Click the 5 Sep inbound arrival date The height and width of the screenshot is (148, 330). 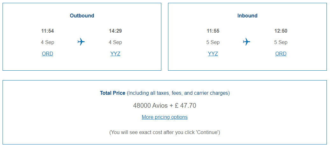click(281, 42)
